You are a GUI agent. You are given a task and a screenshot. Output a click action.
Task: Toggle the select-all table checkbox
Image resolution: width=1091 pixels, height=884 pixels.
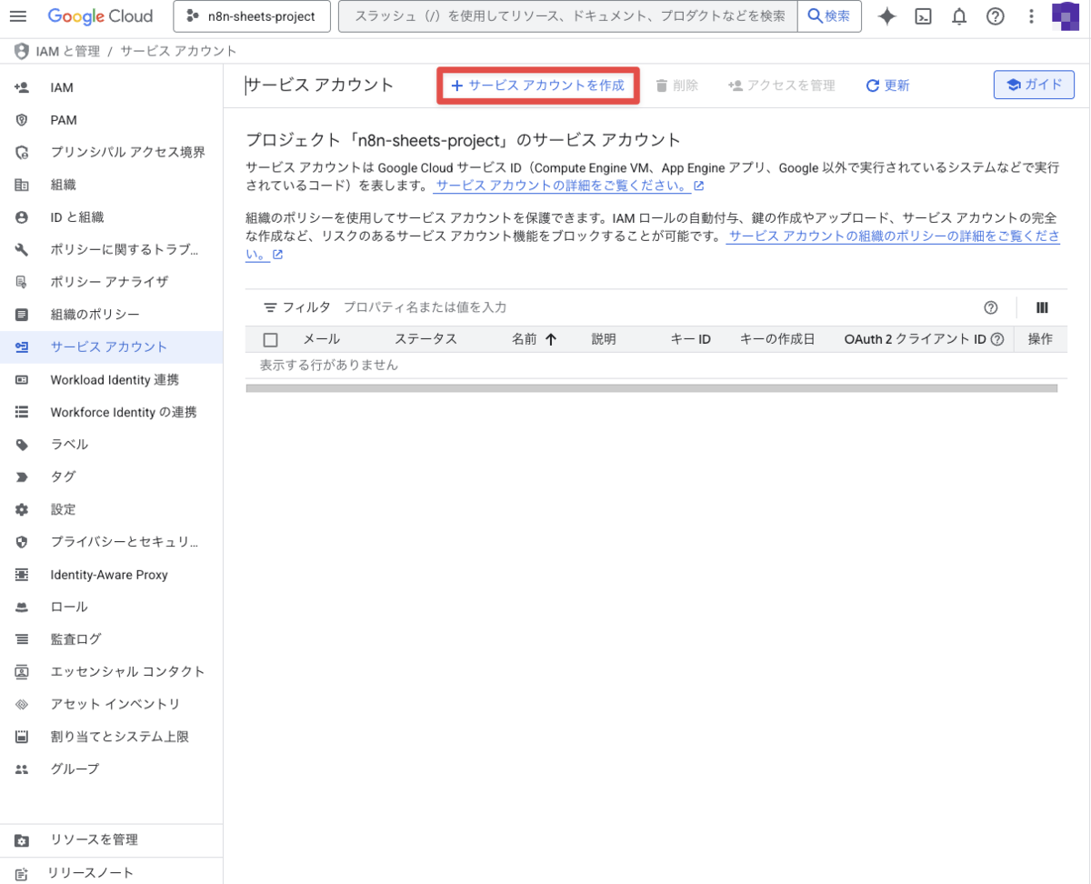[270, 340]
